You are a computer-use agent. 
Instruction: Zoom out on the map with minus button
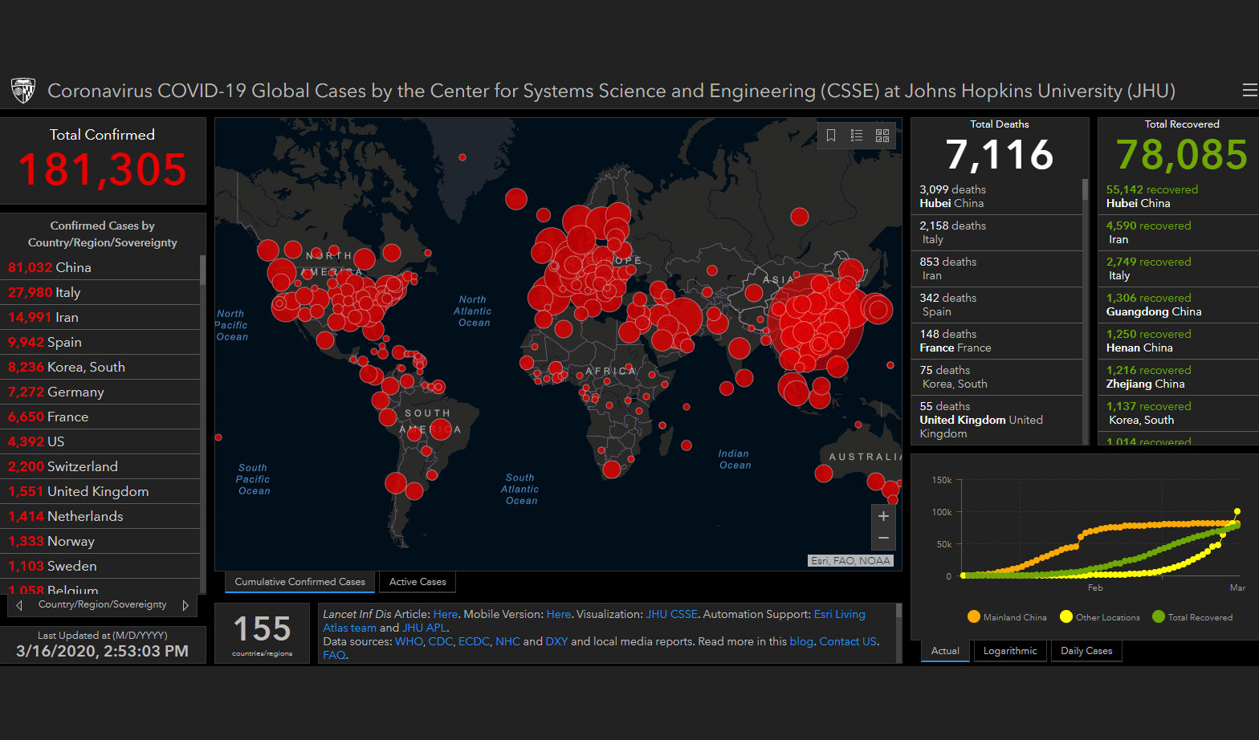click(883, 539)
